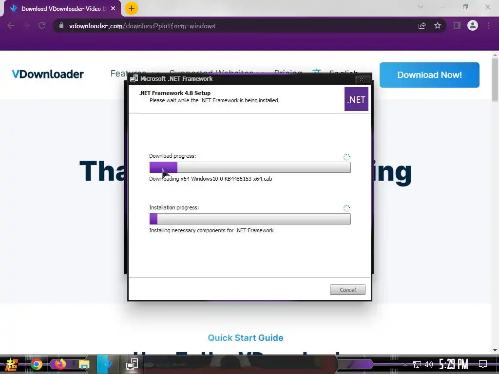Open the Start menu icon

coord(12,364)
